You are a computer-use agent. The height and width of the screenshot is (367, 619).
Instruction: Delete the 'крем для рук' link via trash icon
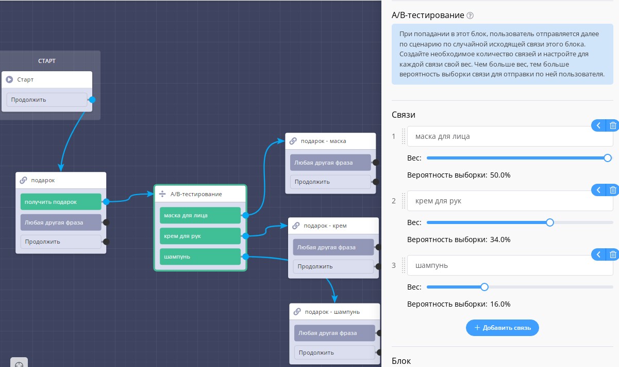pos(612,190)
